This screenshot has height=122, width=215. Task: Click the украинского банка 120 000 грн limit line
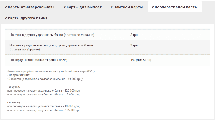pos(44,90)
